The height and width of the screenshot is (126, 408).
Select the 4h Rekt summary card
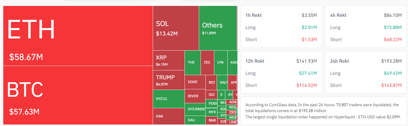(x=366, y=26)
